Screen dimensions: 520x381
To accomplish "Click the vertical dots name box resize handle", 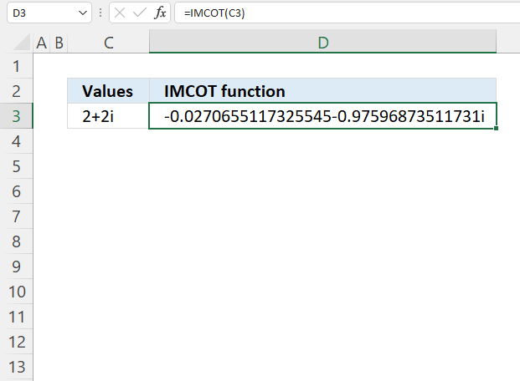I will tap(100, 14).
